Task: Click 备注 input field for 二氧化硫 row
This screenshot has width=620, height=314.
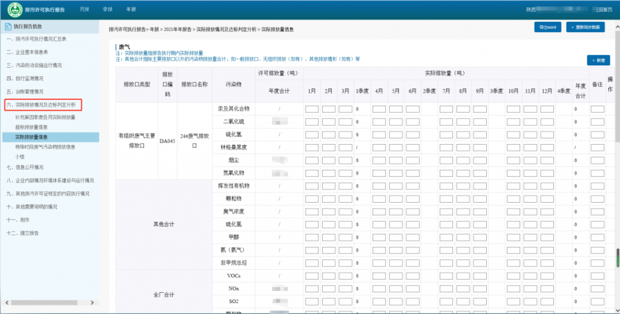Action: [597, 122]
